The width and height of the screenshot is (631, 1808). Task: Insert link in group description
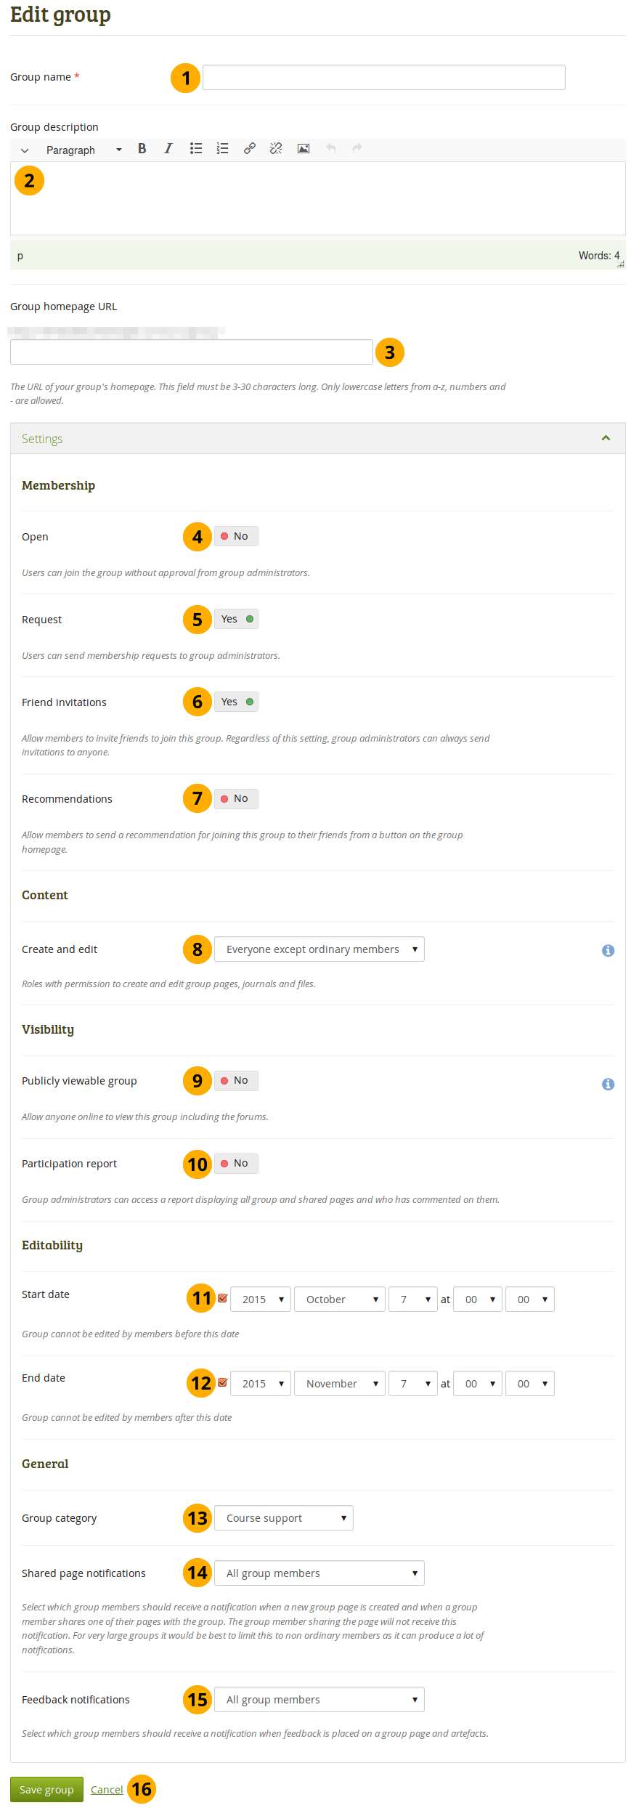tap(249, 148)
